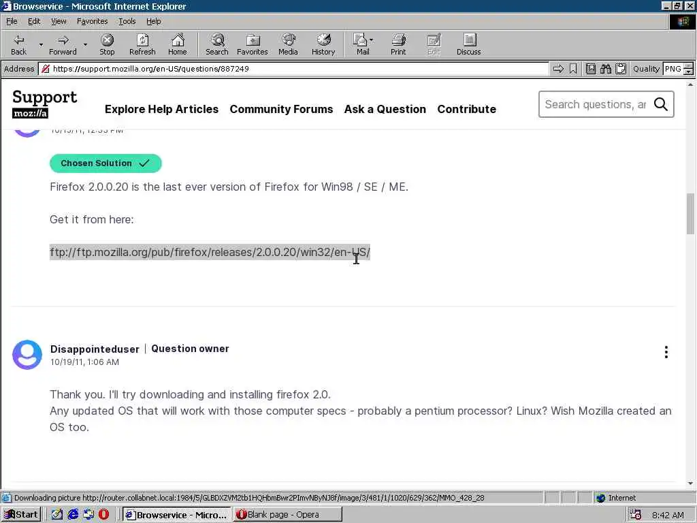The height and width of the screenshot is (523, 697).
Task: Open the History toolbar pane
Action: (x=323, y=44)
